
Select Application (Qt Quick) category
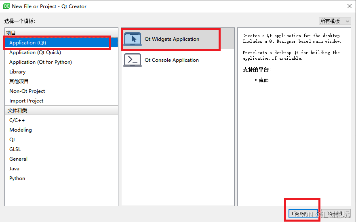61,52
